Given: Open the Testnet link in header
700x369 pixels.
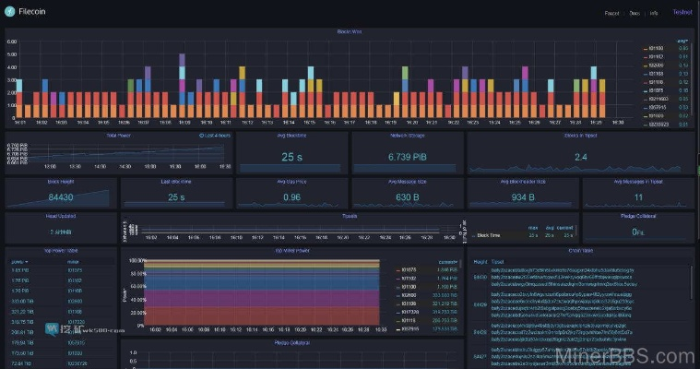Looking at the screenshot, I should (682, 13).
